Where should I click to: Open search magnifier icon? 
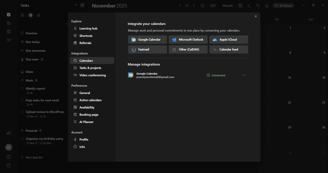coord(258,6)
